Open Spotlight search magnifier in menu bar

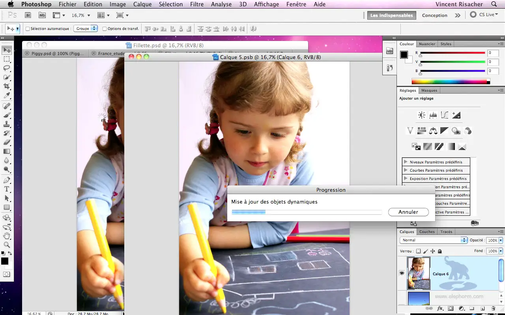coord(494,4)
